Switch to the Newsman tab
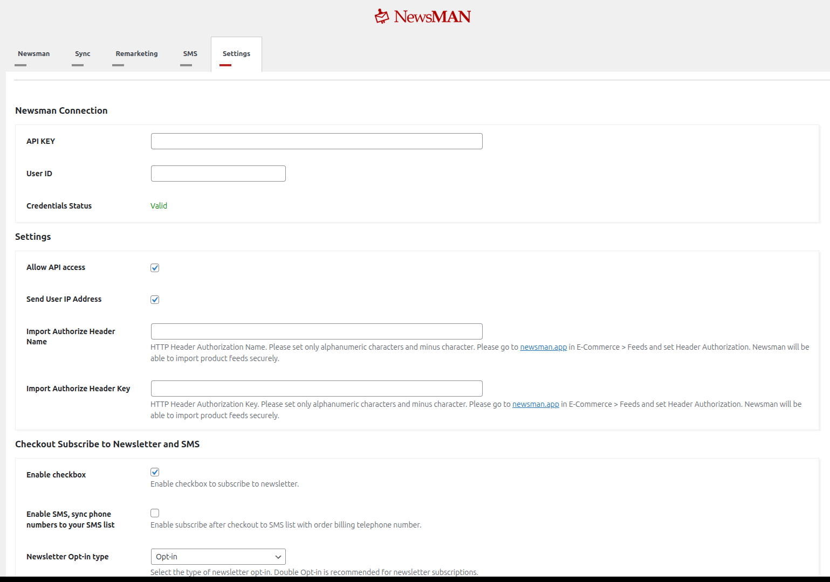The width and height of the screenshot is (830, 582). point(33,54)
